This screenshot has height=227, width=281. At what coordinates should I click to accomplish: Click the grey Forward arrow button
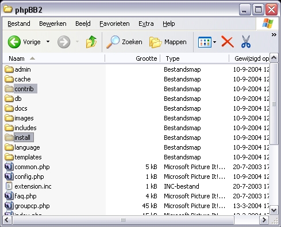click(64, 42)
